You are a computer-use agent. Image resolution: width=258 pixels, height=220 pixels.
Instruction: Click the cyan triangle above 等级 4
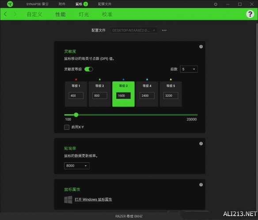(x=147, y=79)
